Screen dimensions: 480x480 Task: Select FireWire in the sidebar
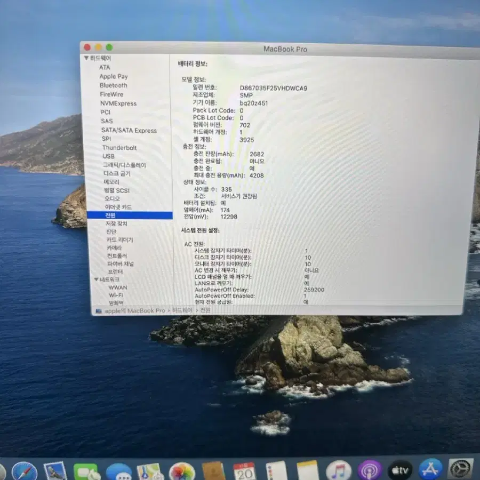(x=111, y=94)
